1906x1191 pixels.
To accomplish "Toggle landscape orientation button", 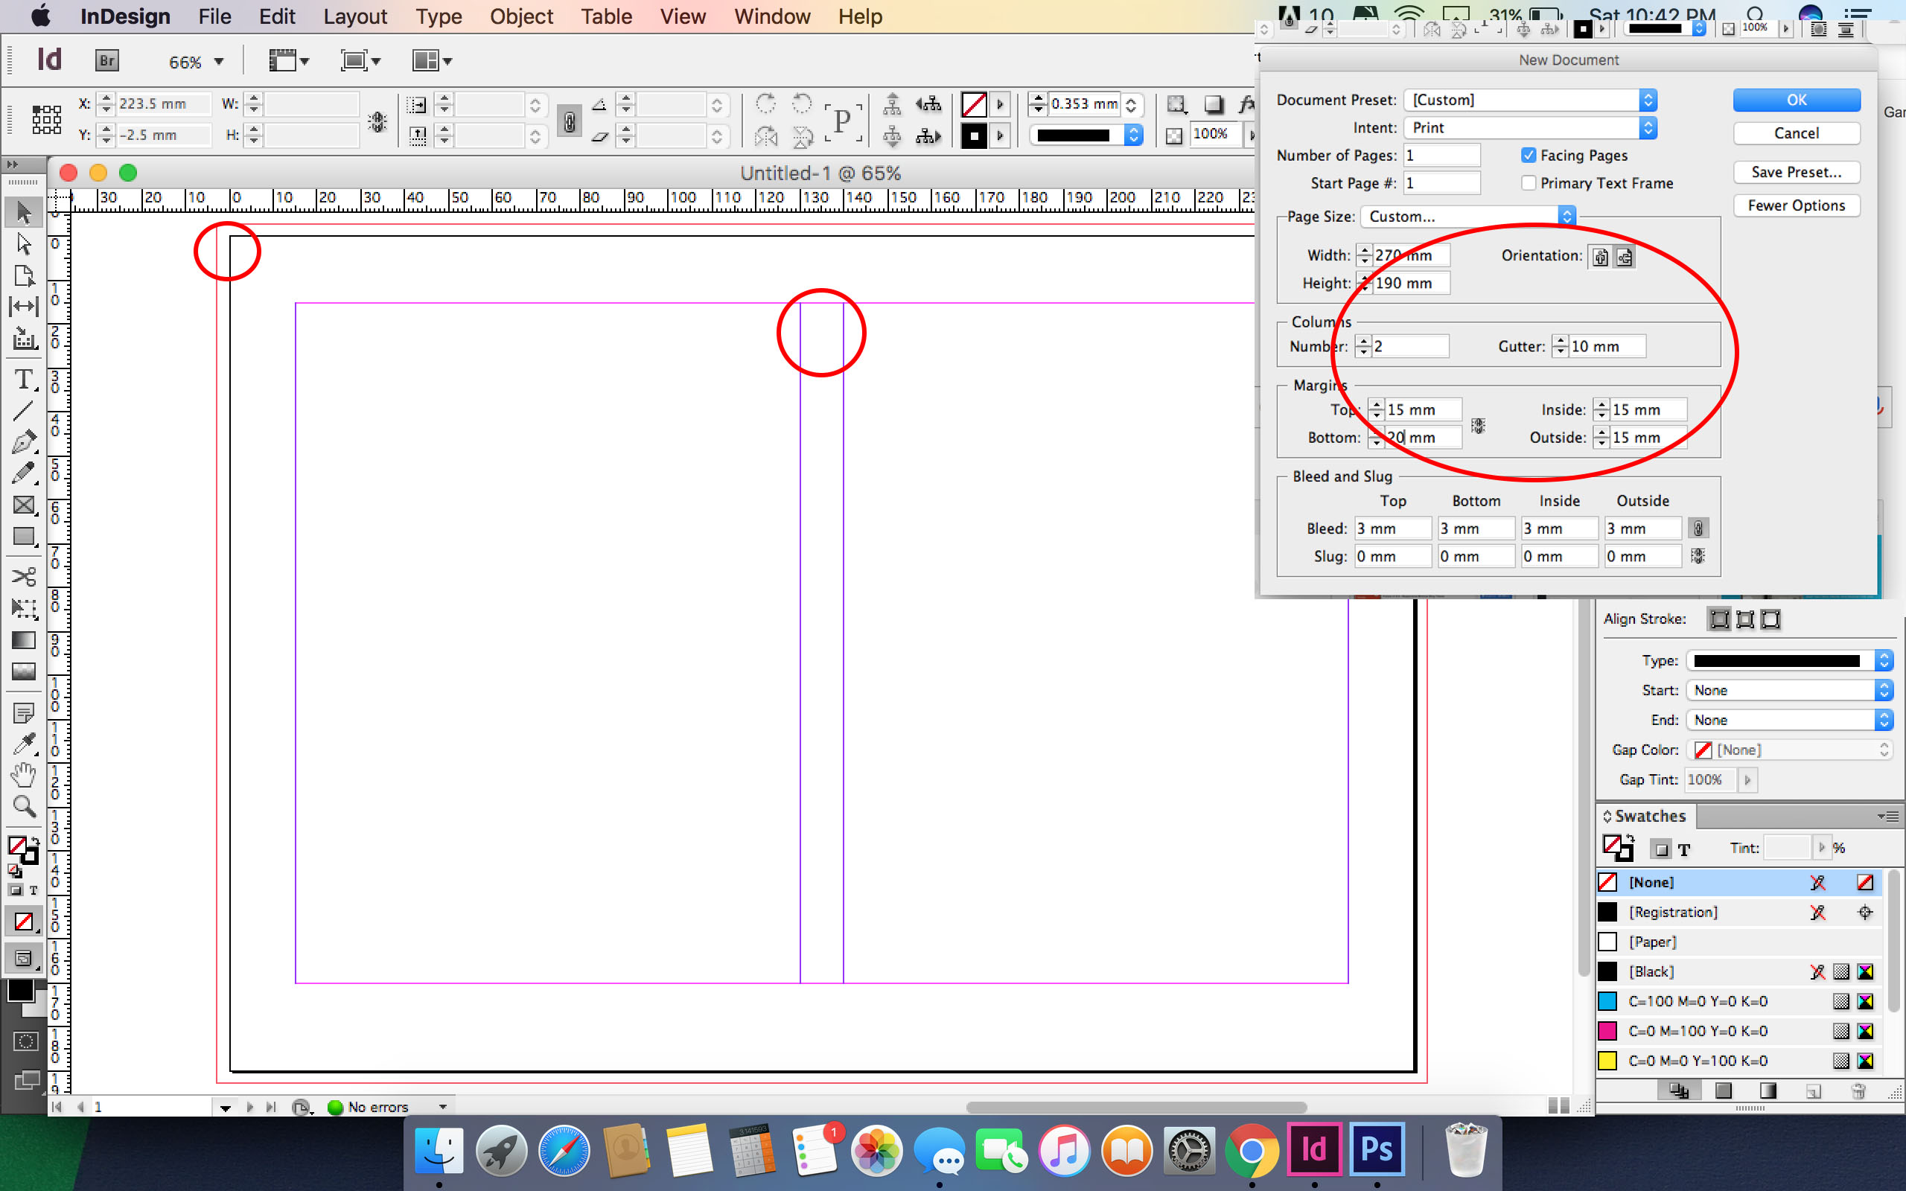I will coord(1623,254).
